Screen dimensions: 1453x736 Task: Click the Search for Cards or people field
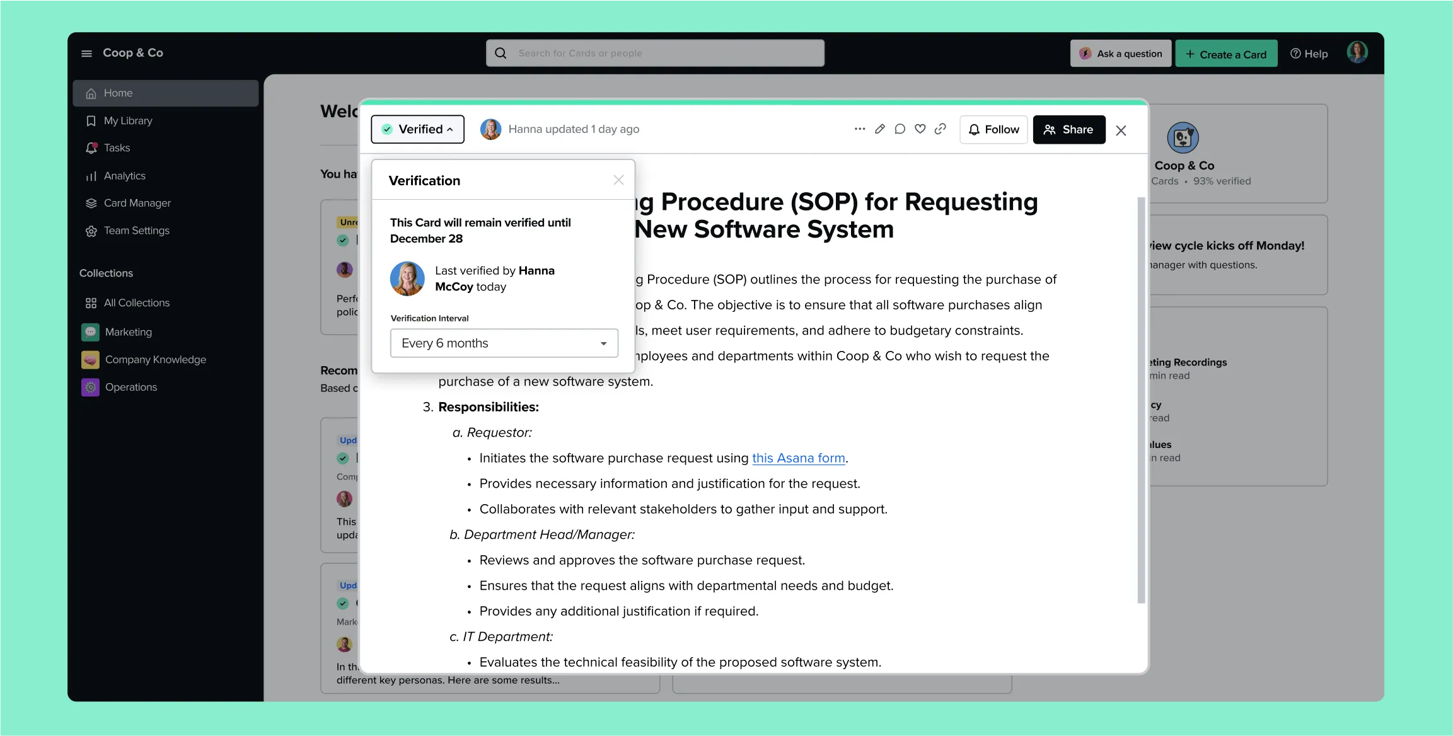point(655,53)
